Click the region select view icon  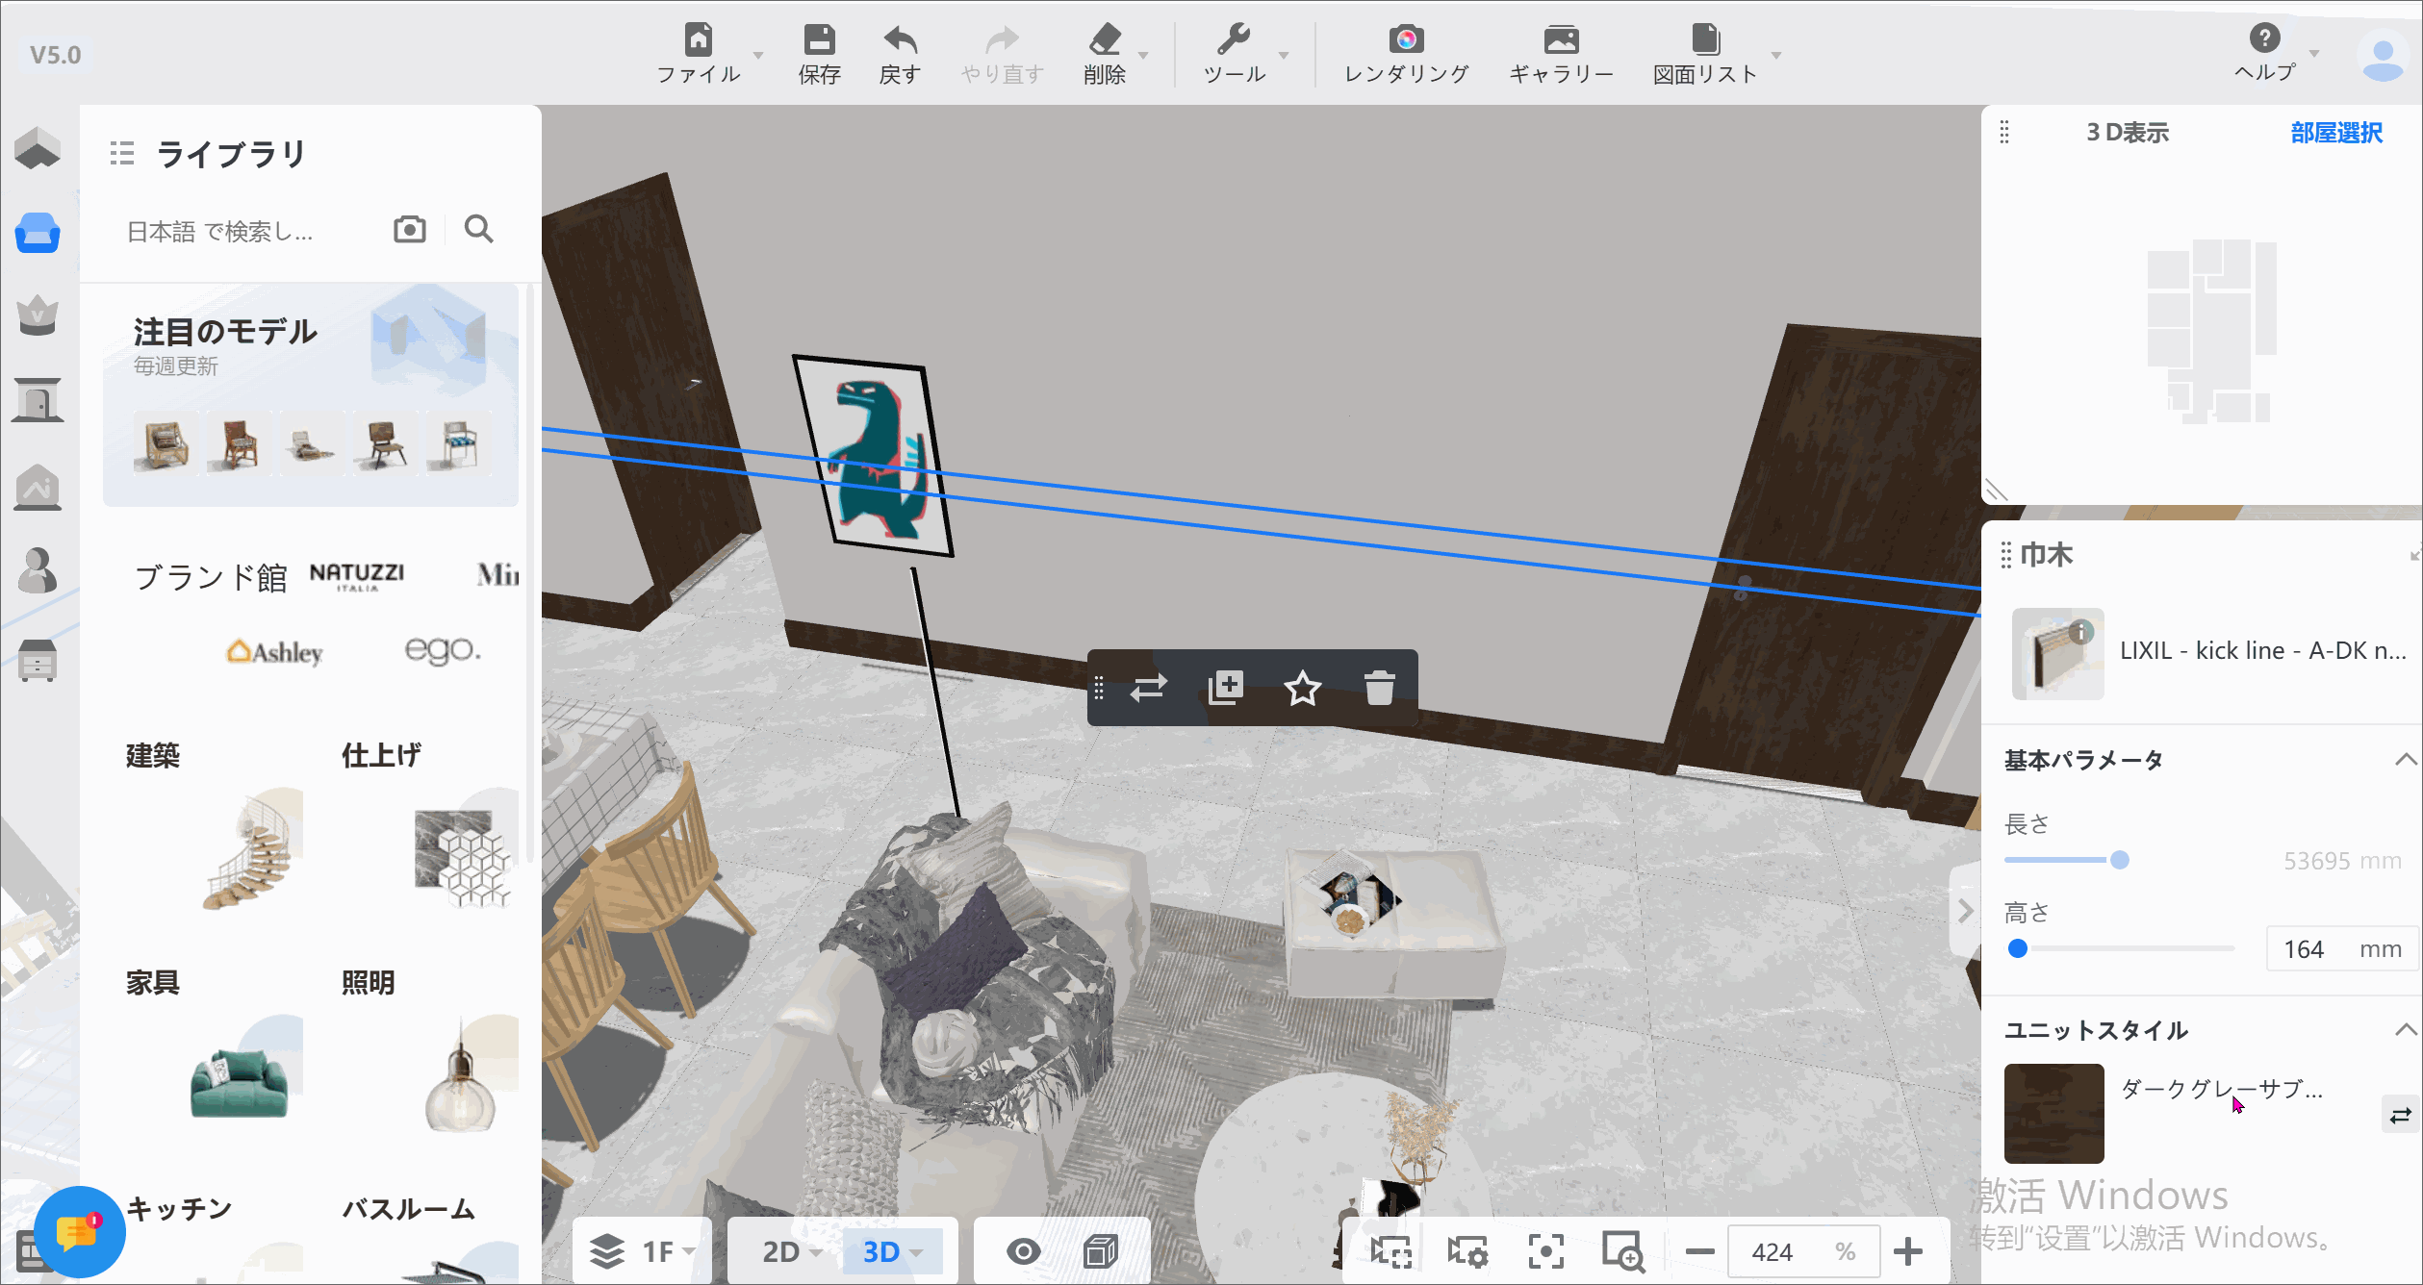coord(1390,1251)
